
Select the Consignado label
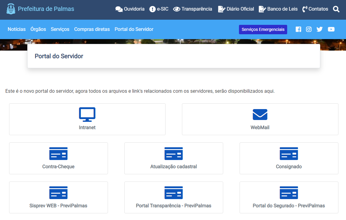(x=289, y=167)
